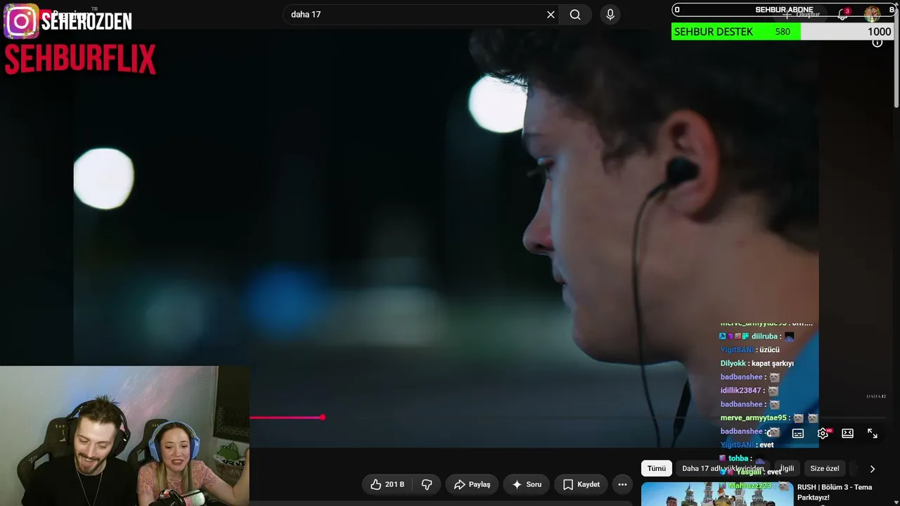Screen dimensions: 900x506
Task: Select the Size özel filter chip
Action: (825, 469)
